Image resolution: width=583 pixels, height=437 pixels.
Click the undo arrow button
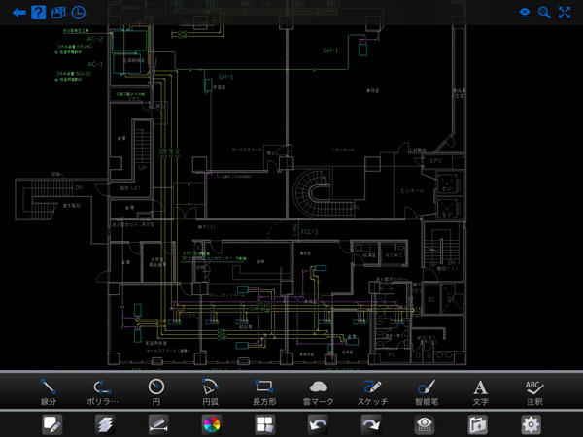(318, 424)
